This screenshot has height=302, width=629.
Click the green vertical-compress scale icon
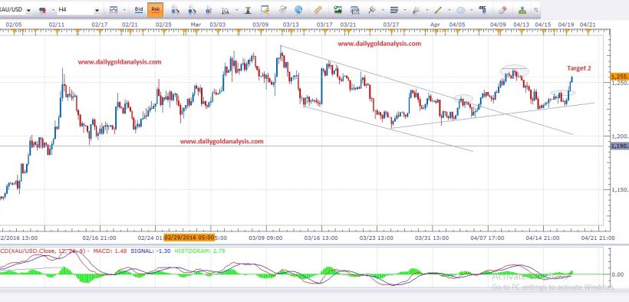point(248,10)
